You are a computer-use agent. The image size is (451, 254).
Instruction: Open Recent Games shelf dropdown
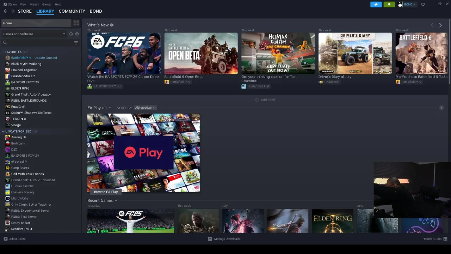(116, 200)
